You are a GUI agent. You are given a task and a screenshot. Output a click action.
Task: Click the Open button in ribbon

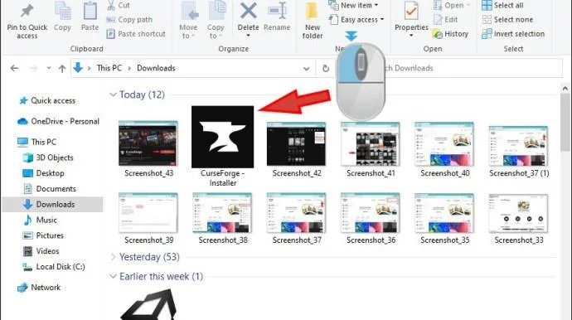tap(452, 5)
